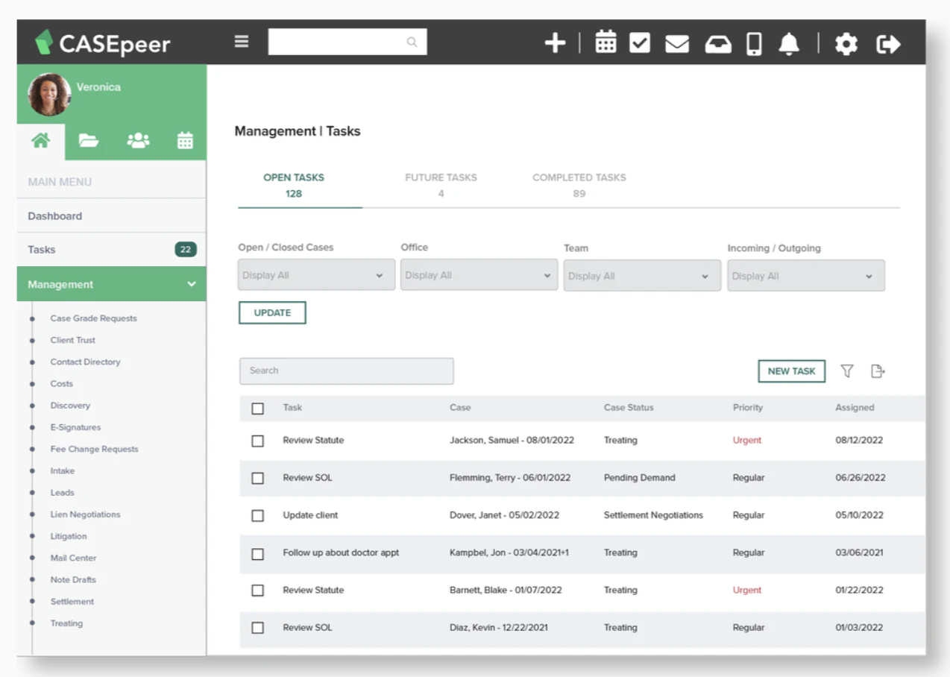Open Settlement submenu item

coord(72,601)
